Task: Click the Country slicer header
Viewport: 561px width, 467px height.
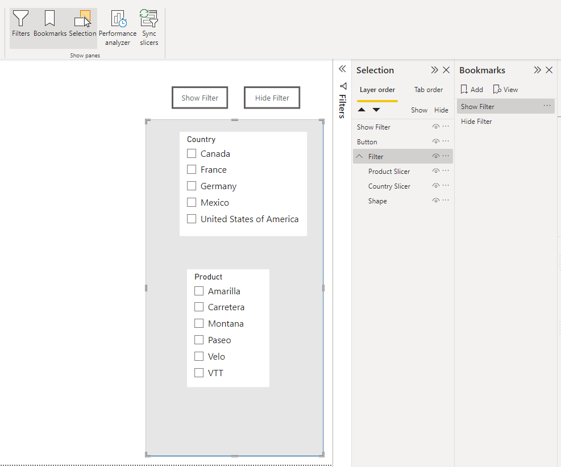Action: click(x=201, y=139)
